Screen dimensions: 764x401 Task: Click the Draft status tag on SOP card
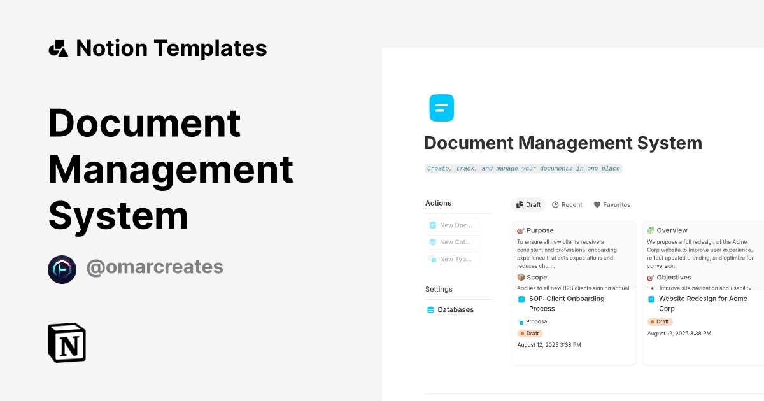[x=530, y=334]
